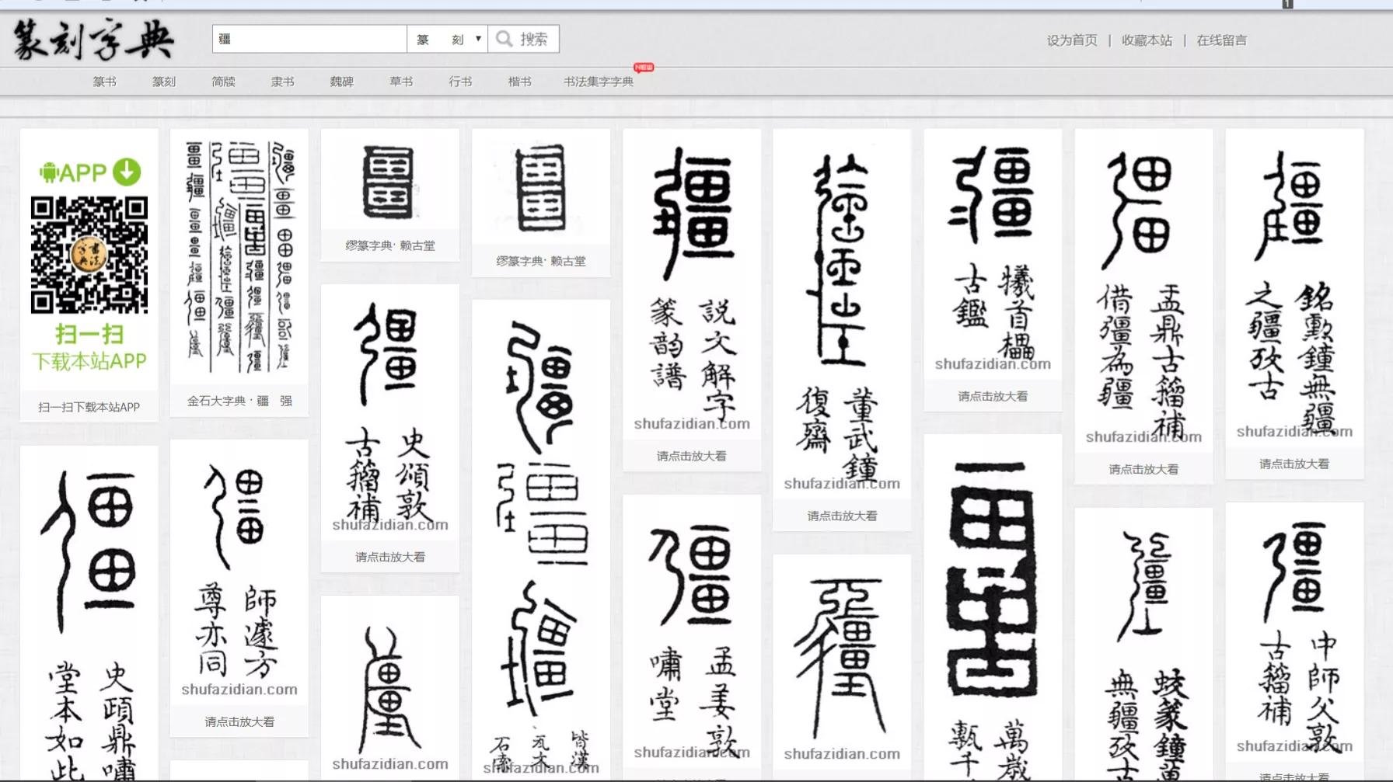Click 请点击放大看 under 史颂敦 image
1393x782 pixels.
click(390, 557)
